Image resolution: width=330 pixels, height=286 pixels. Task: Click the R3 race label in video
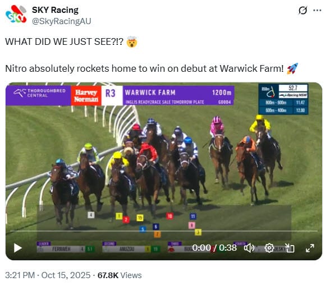(x=111, y=93)
